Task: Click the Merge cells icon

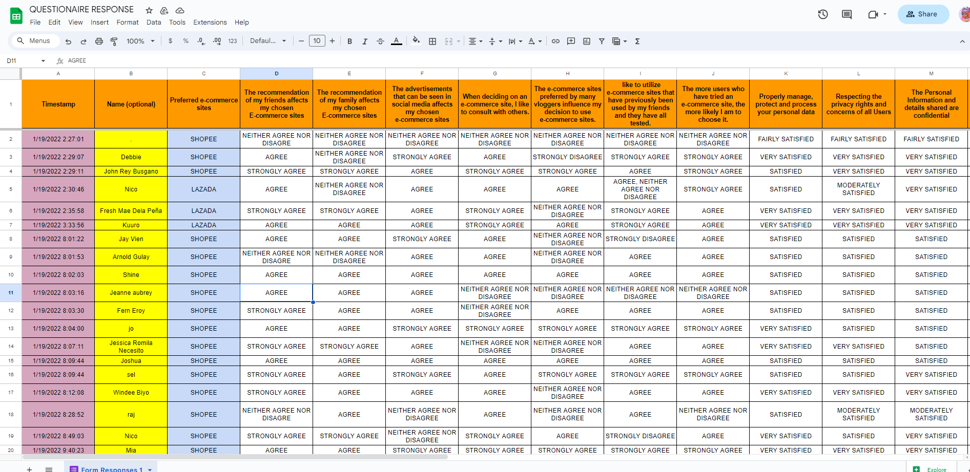Action: 449,41
